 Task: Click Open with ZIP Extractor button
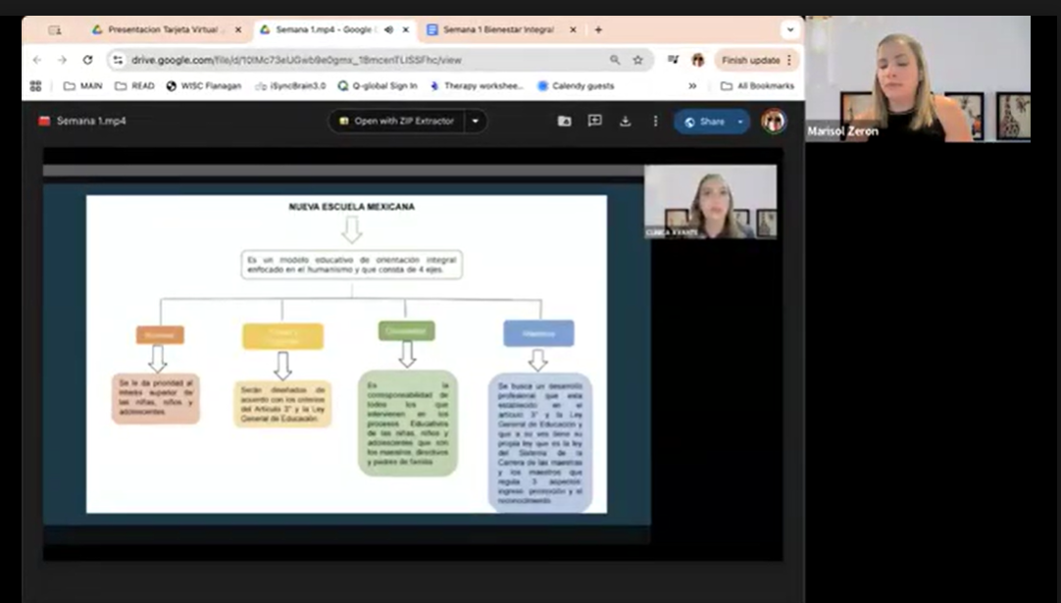(x=396, y=122)
